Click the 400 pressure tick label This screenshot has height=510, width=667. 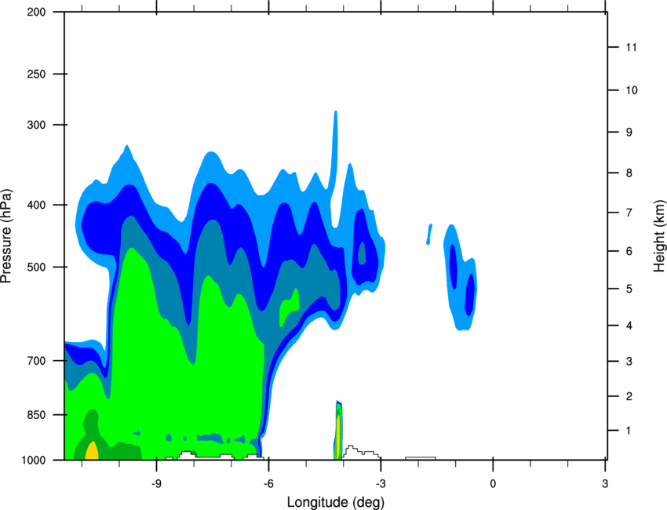[36, 205]
